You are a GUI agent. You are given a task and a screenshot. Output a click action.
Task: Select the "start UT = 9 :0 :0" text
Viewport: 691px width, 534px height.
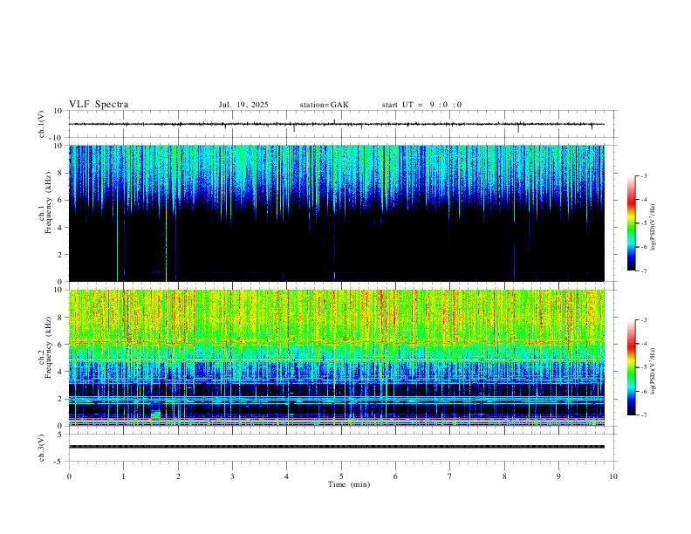[x=421, y=105]
